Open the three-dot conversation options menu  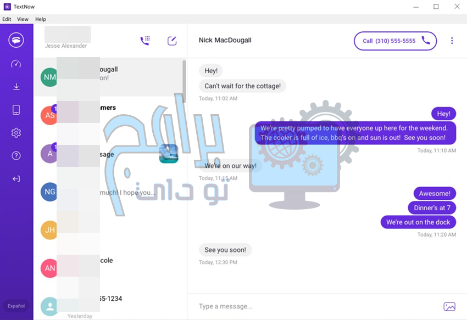click(x=452, y=41)
